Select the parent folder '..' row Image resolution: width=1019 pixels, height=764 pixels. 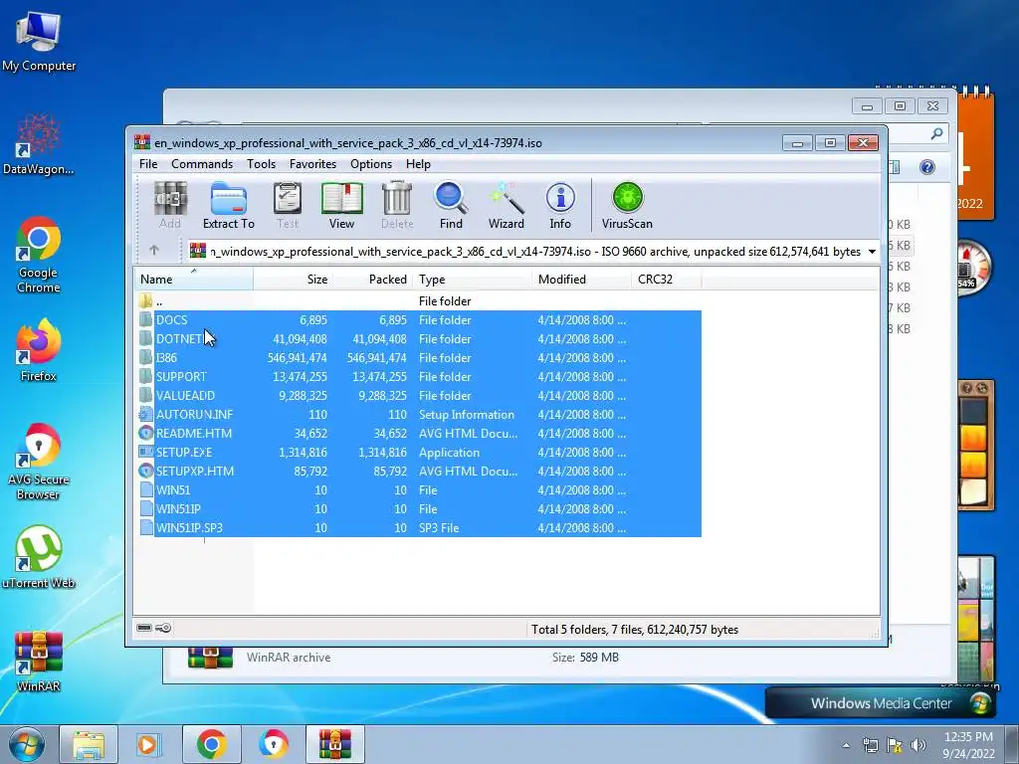[419, 300]
